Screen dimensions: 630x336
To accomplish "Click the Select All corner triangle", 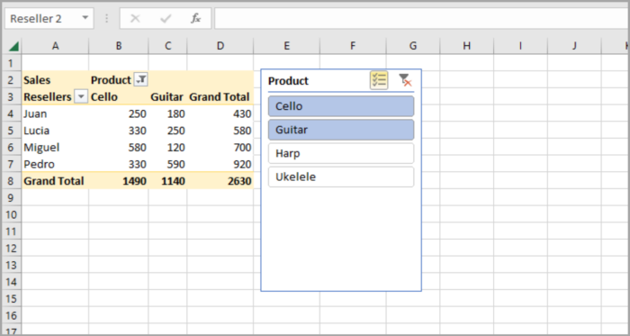I will tap(14, 47).
